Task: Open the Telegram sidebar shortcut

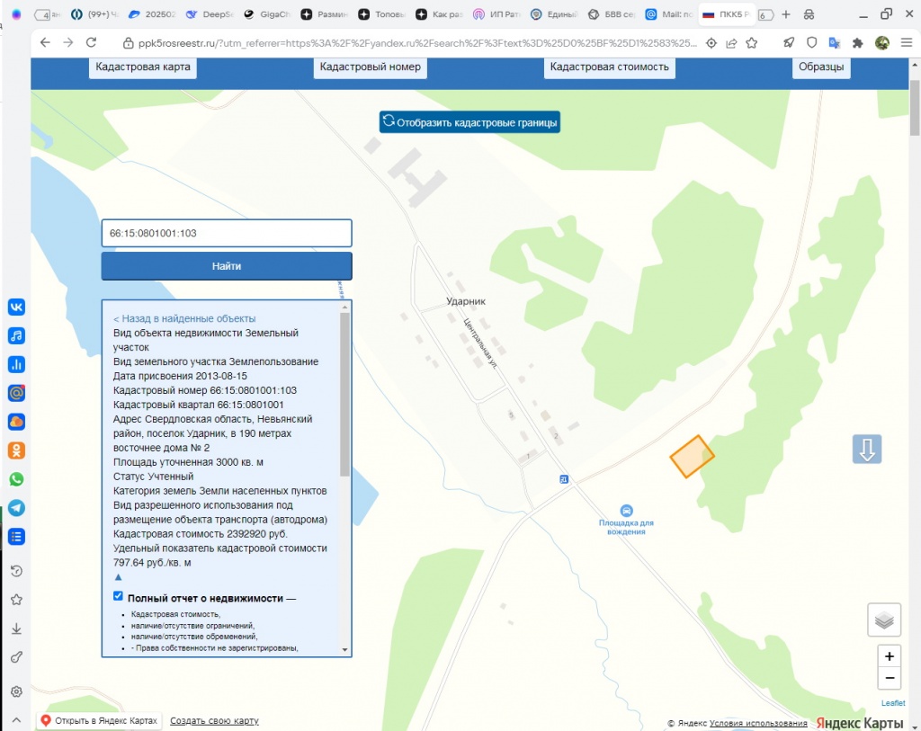Action: coord(16,508)
